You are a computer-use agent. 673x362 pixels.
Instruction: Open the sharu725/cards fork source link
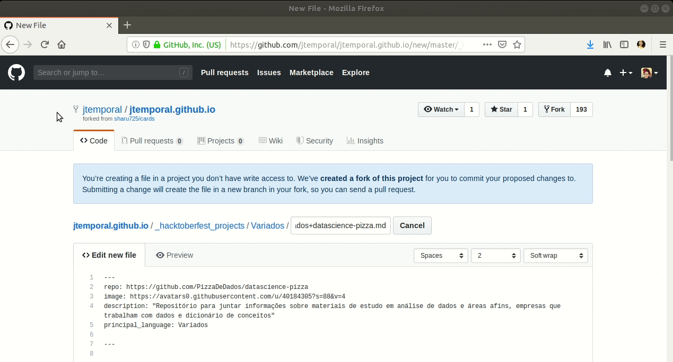134,119
